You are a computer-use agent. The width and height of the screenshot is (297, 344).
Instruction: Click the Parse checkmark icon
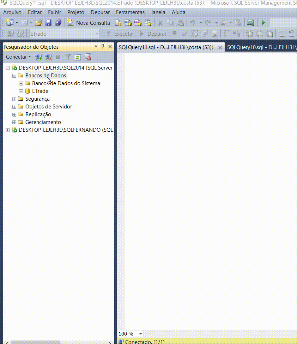point(184,34)
